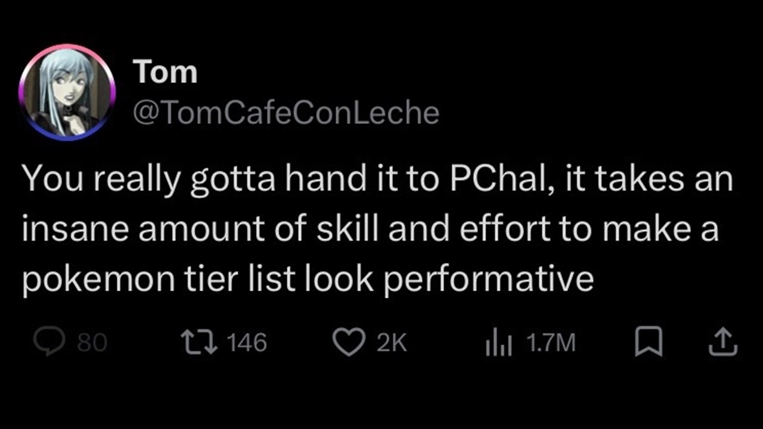Screen dimensions: 763x429
Task: Open the @TomCafeConLeche handle link
Action: (285, 111)
